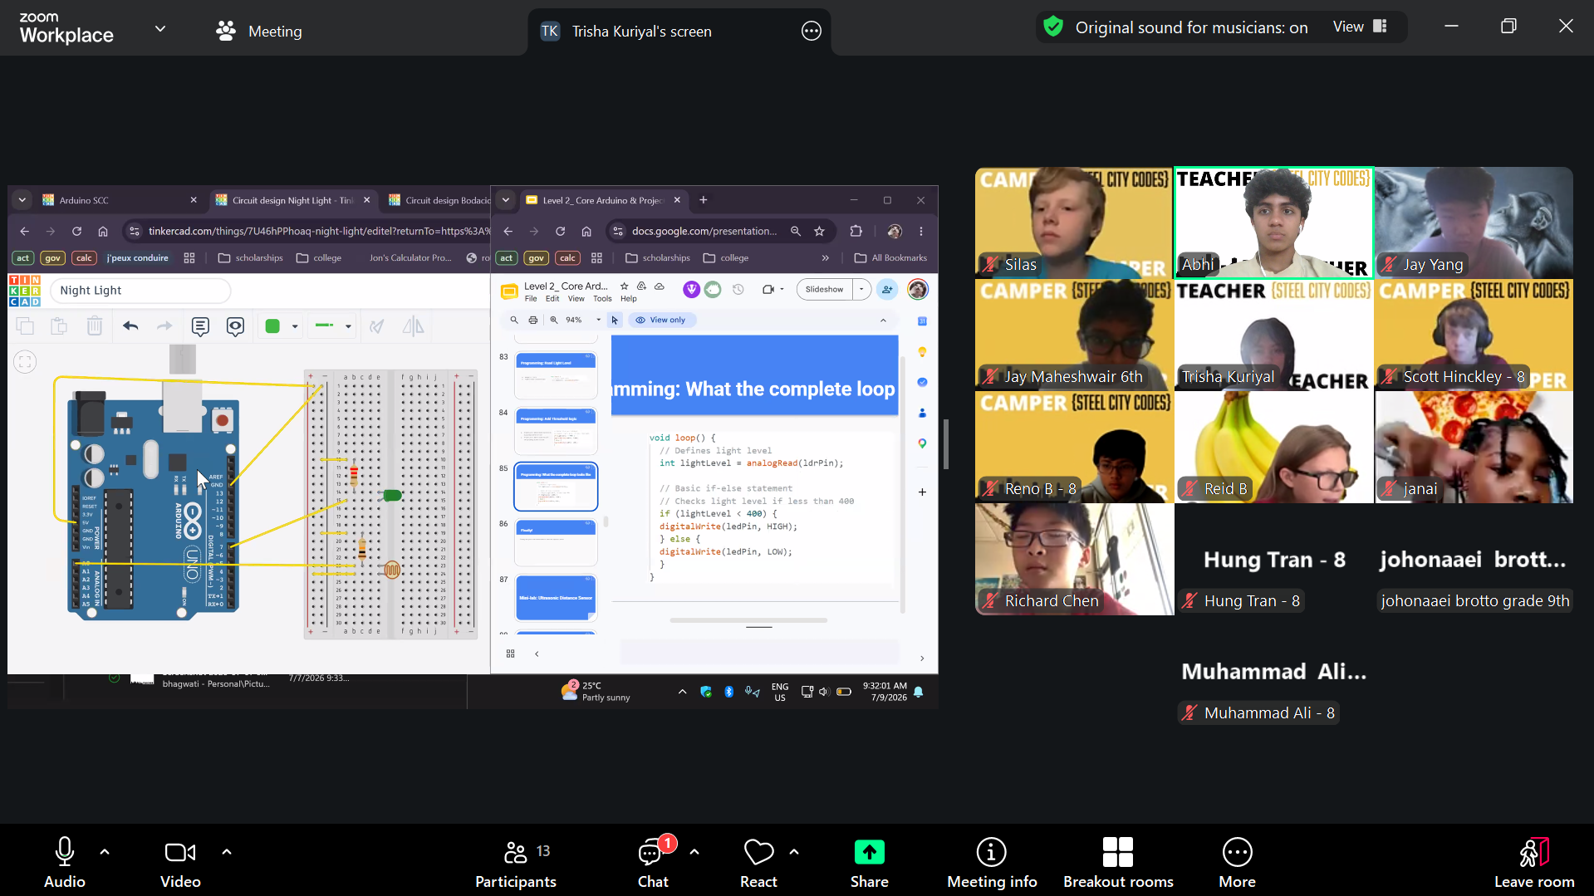Expand the audio options arrow
This screenshot has height=896, width=1594.
(x=105, y=852)
